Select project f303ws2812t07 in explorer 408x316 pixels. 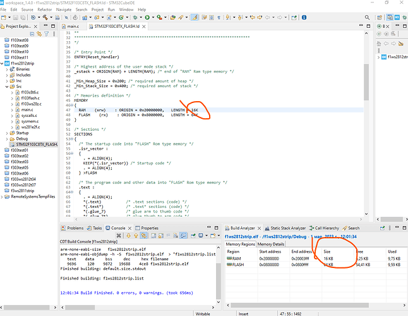[x=21, y=185]
